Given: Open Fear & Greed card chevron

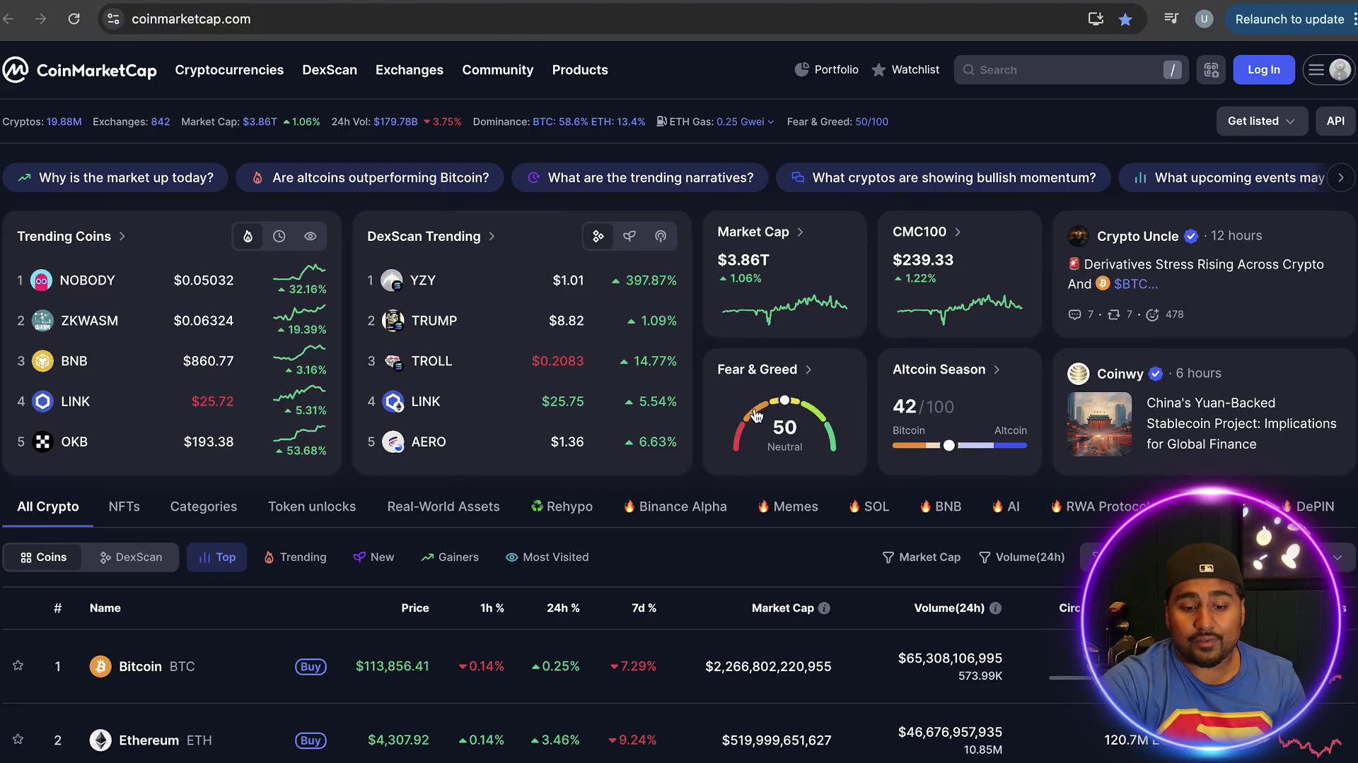Looking at the screenshot, I should click(x=808, y=369).
